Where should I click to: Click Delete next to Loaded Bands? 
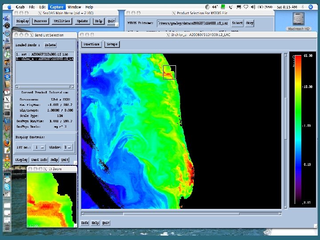coord(50,45)
